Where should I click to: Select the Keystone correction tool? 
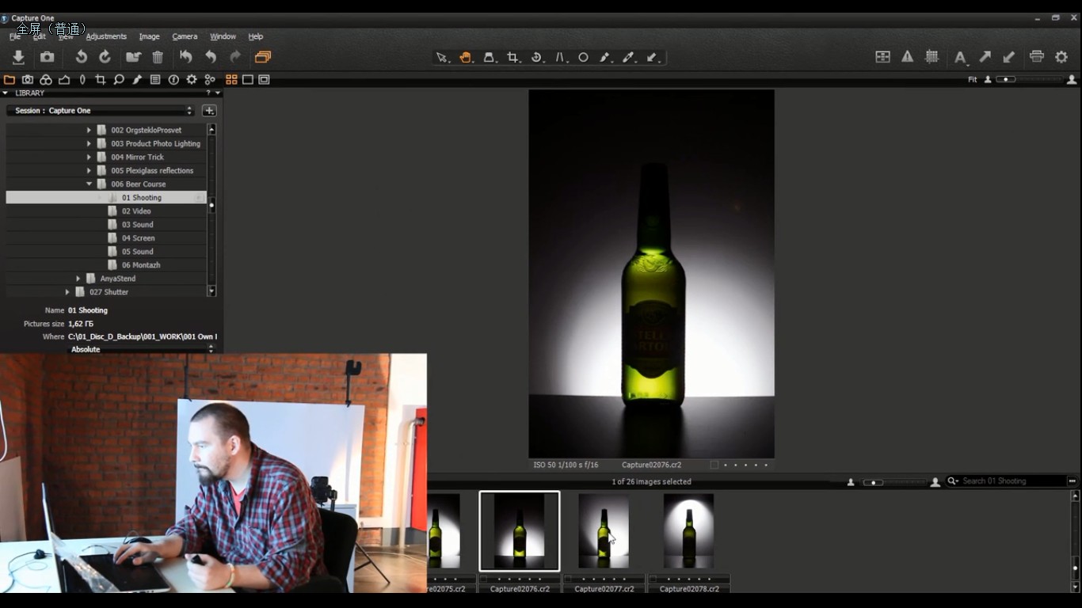click(561, 58)
